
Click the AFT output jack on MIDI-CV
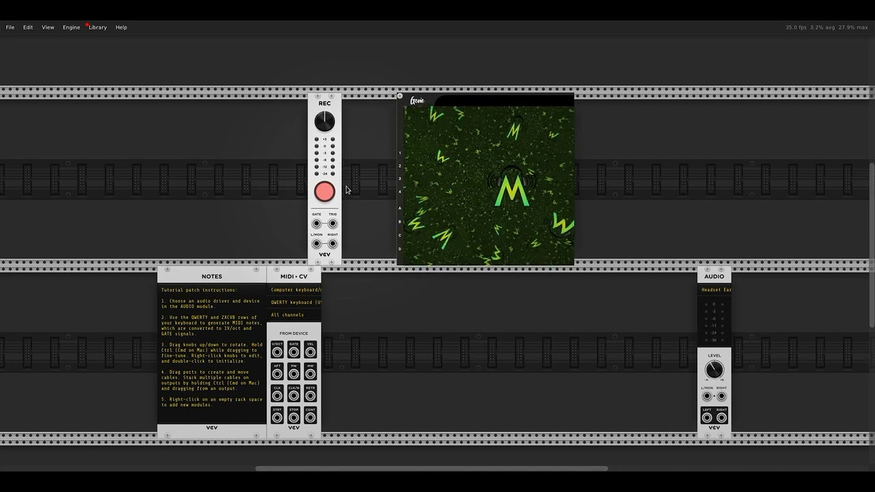tap(277, 374)
